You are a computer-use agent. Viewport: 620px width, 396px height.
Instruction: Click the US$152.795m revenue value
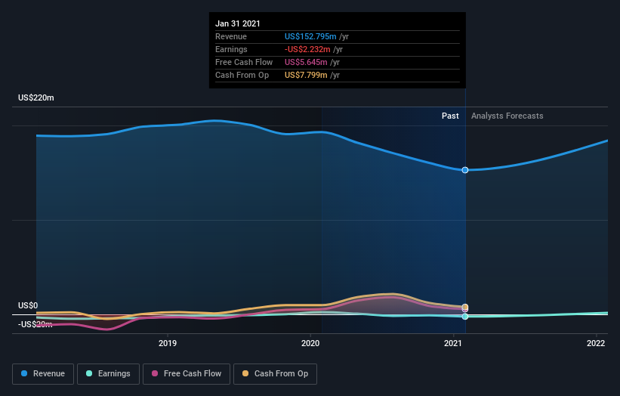pyautogui.click(x=310, y=36)
